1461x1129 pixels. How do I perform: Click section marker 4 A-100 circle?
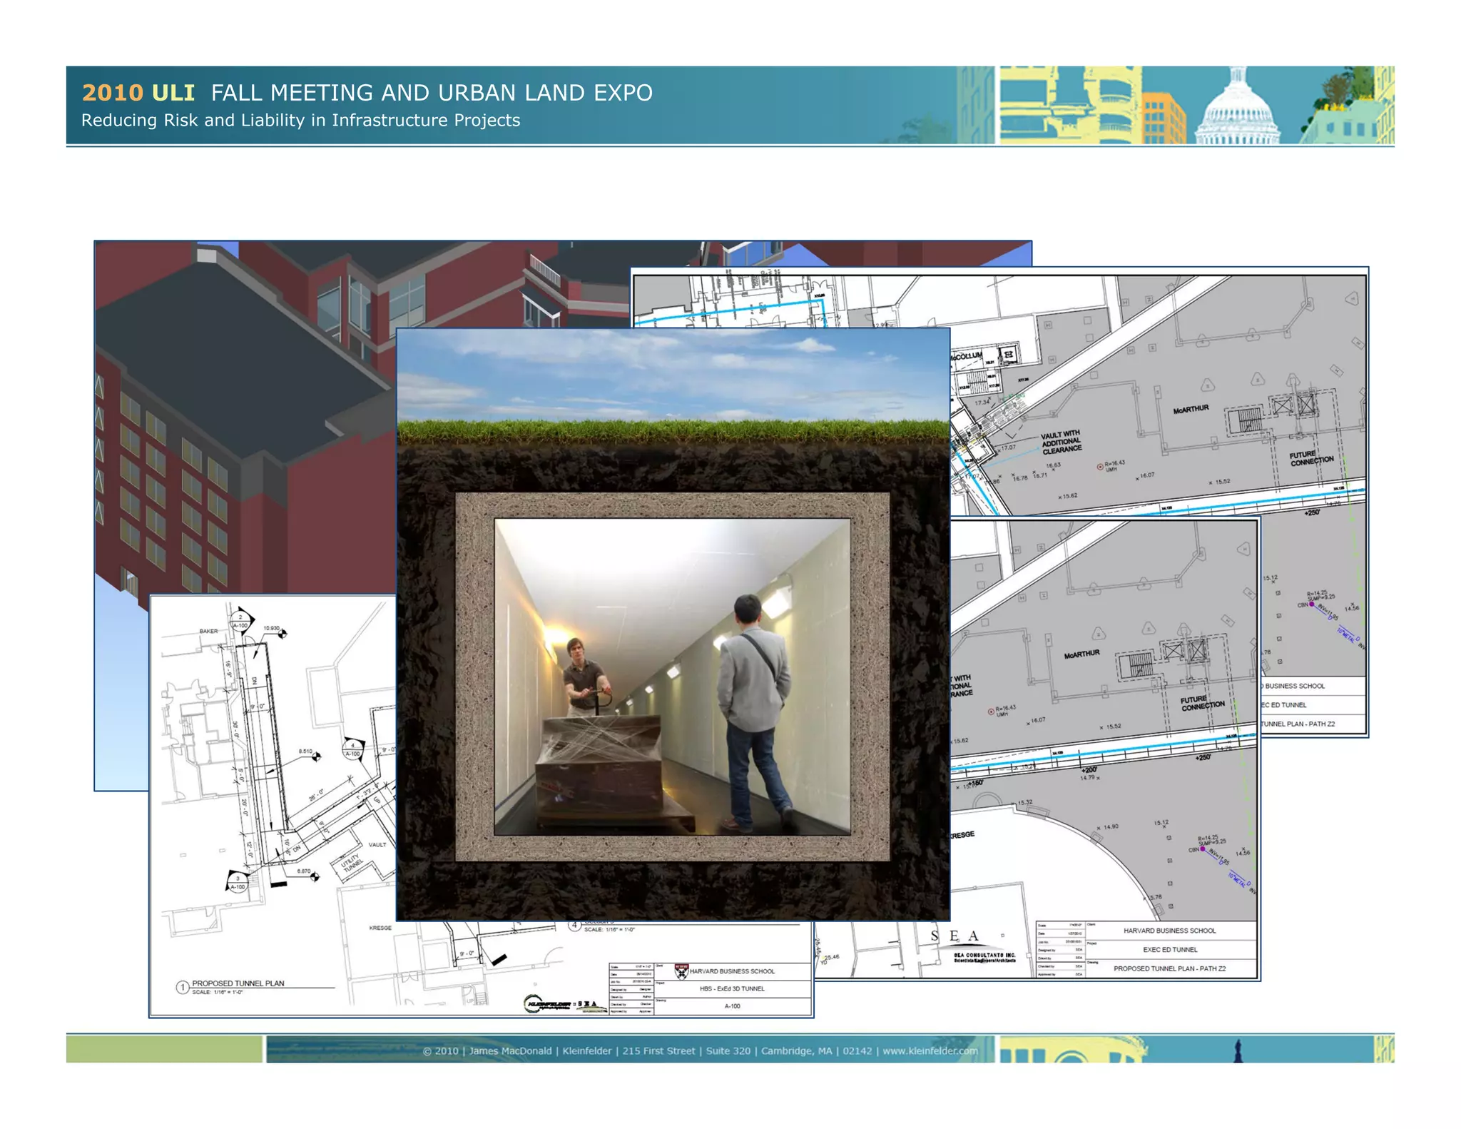(353, 749)
